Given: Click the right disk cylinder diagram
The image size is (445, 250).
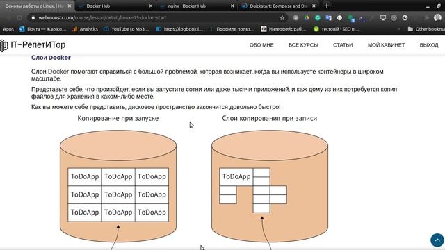Looking at the screenshot, I should click(x=270, y=186).
